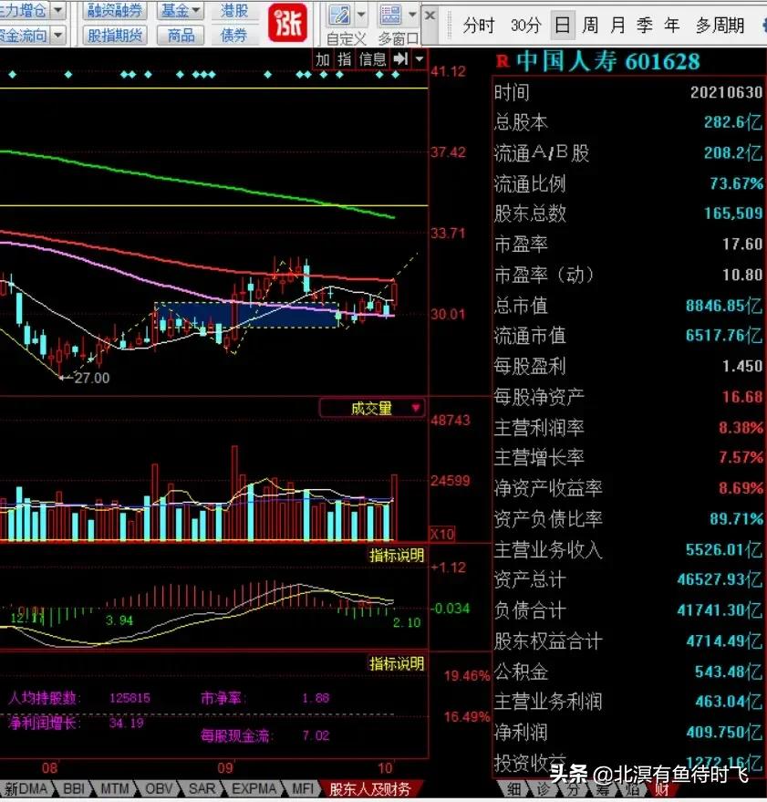
Task: Click the stock title 中国人寿 601628
Action: 607,62
